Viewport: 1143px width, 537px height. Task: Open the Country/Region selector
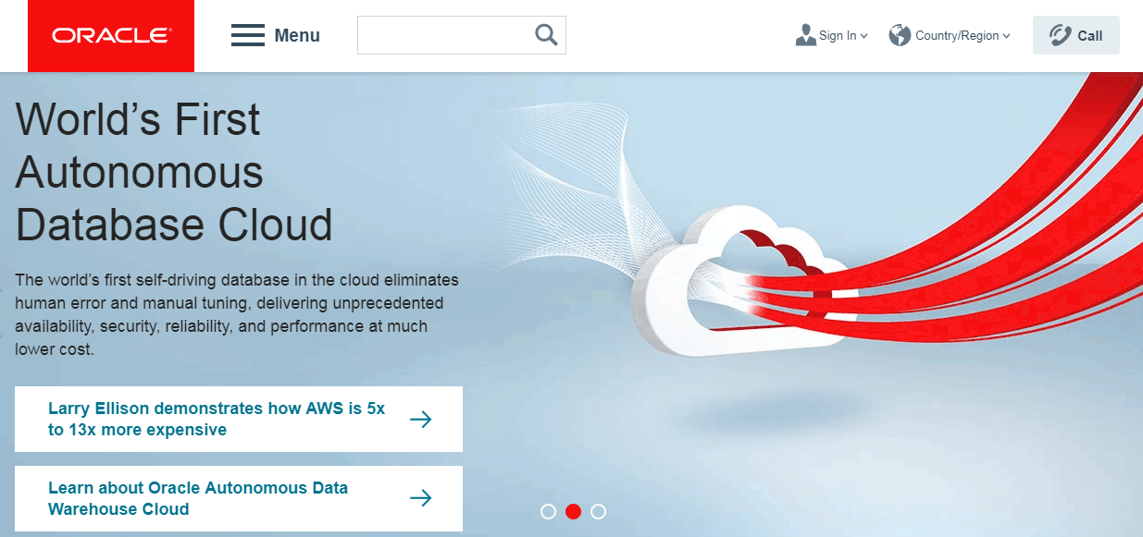pos(950,35)
